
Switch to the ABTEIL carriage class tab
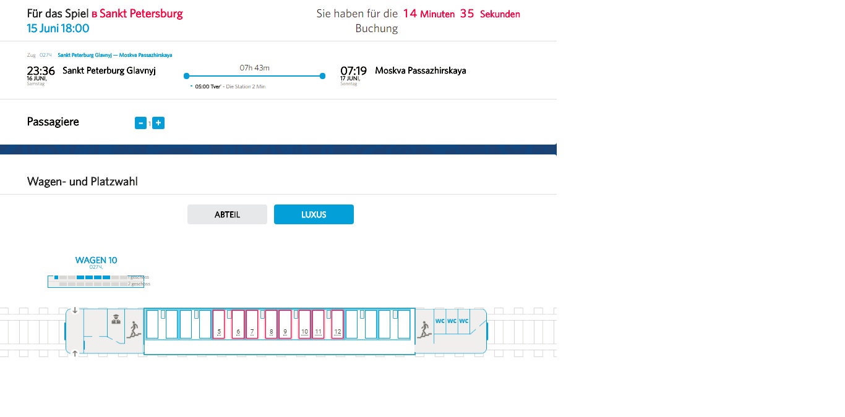tap(227, 214)
